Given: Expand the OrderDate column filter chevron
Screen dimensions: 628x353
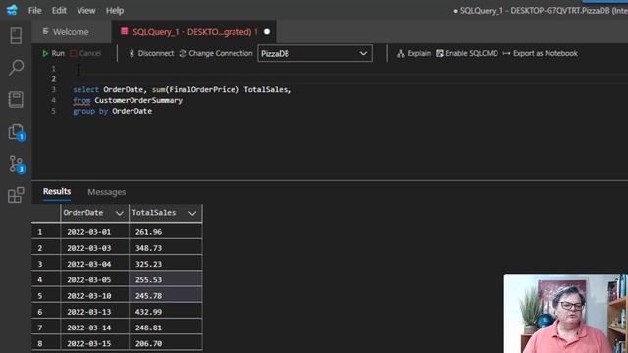Looking at the screenshot, I should pyautogui.click(x=120, y=214).
